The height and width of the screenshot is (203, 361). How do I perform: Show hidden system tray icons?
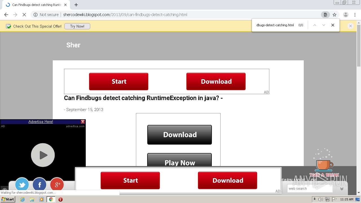[314, 199]
